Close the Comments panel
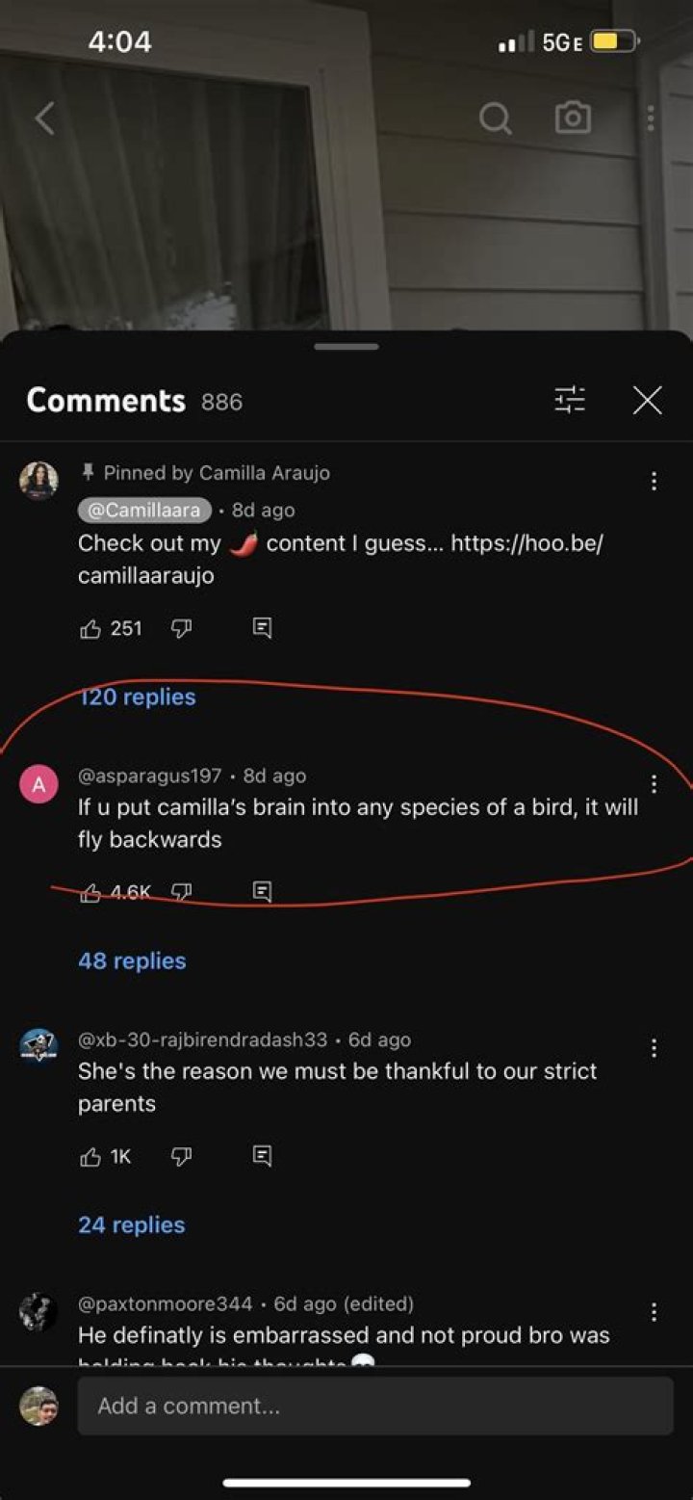Viewport: 693px width, 1500px height. coord(648,400)
